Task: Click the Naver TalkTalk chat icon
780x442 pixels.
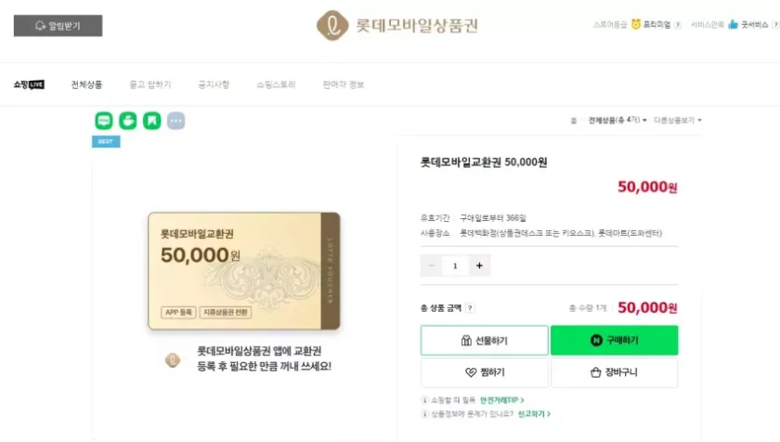Action: (x=103, y=121)
